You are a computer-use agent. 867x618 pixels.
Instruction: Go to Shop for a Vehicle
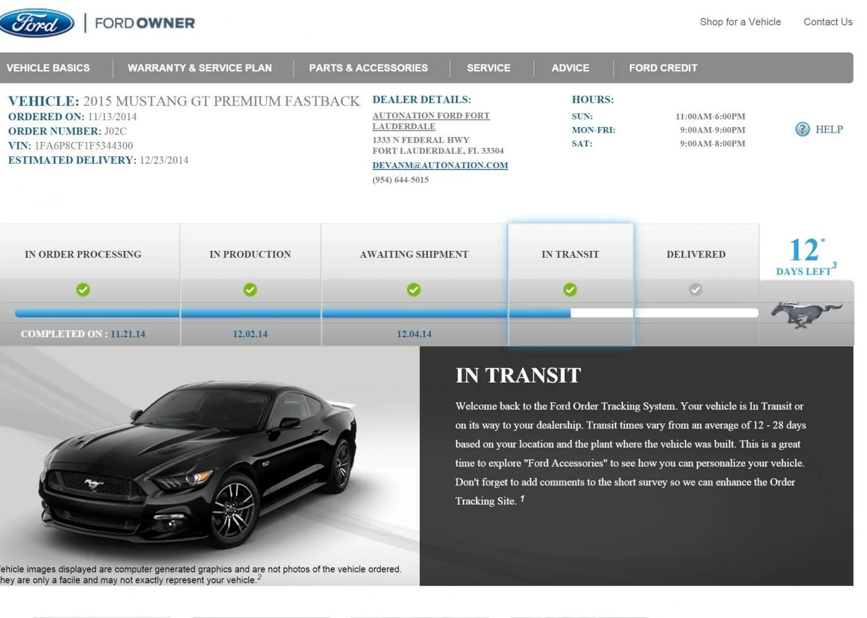click(740, 22)
